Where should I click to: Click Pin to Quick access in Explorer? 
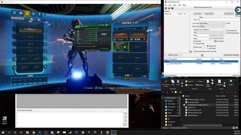(x=166, y=83)
